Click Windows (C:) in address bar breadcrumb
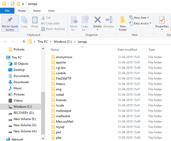Image resolution: width=171 pixels, height=141 pixels. (63, 42)
